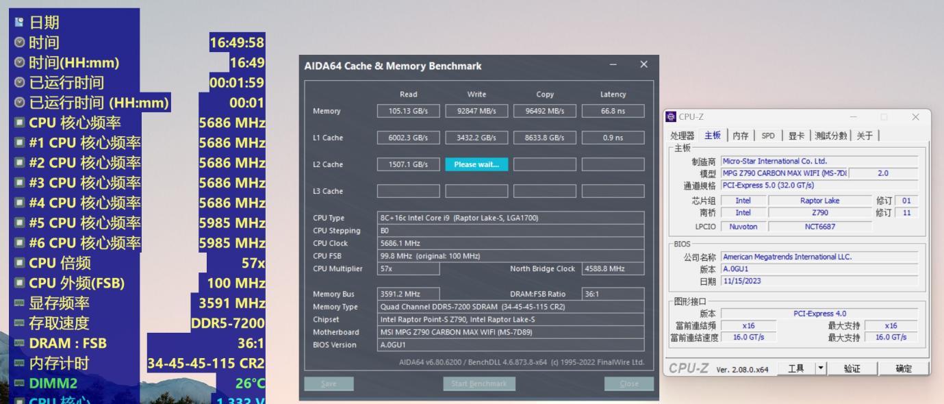Viewport: 944px width, 404px height.
Task: Click the icon beside CPU 外频(FSB)
Action: pos(19,283)
